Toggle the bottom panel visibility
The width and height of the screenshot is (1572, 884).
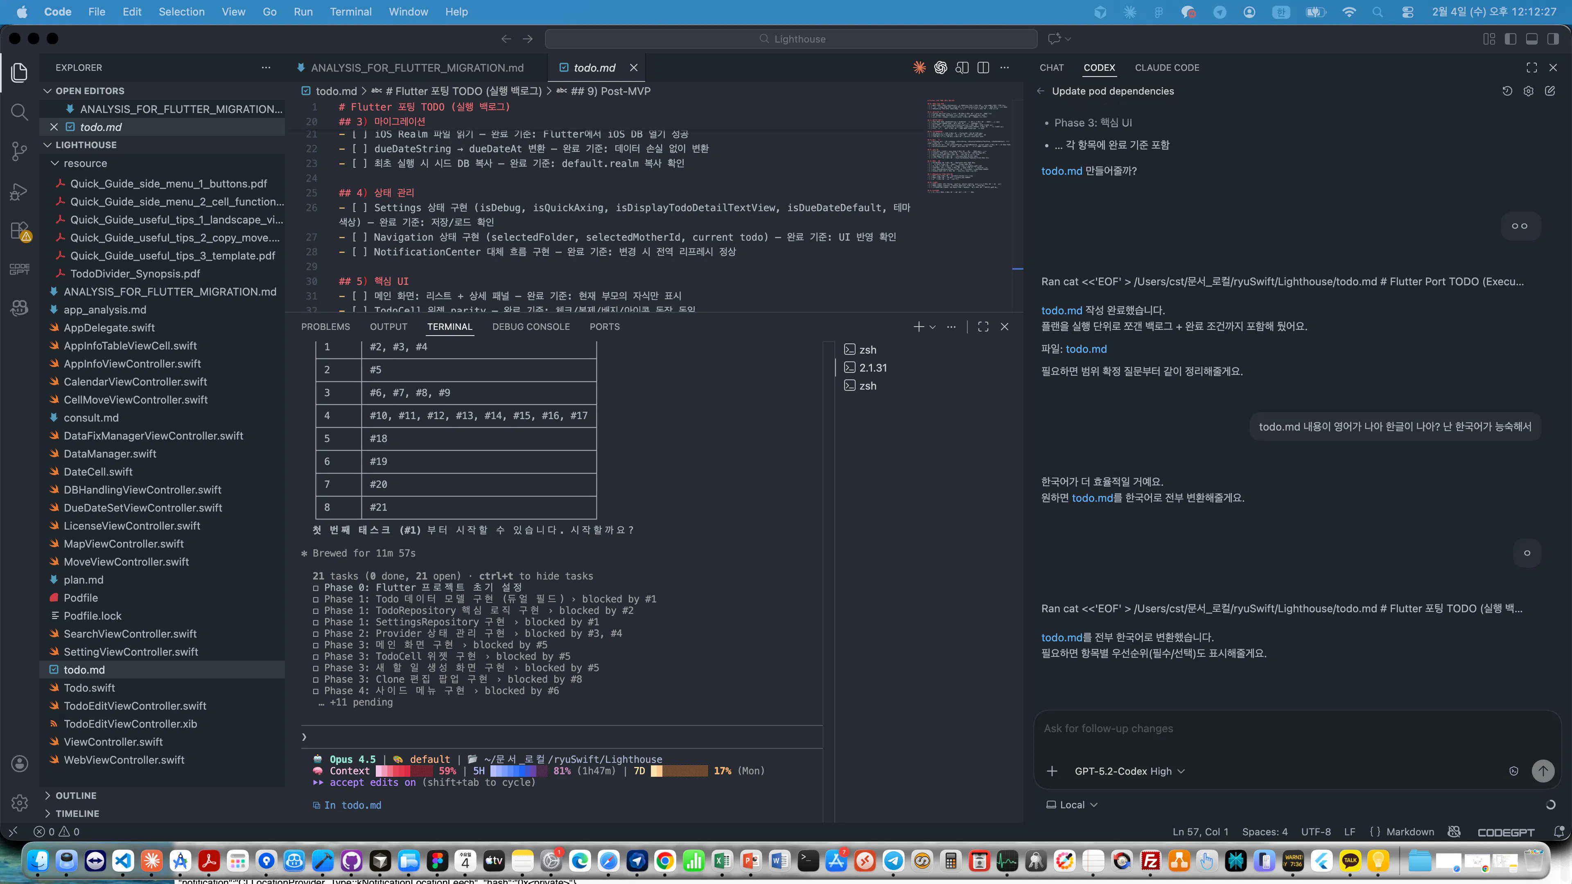pyautogui.click(x=1532, y=39)
